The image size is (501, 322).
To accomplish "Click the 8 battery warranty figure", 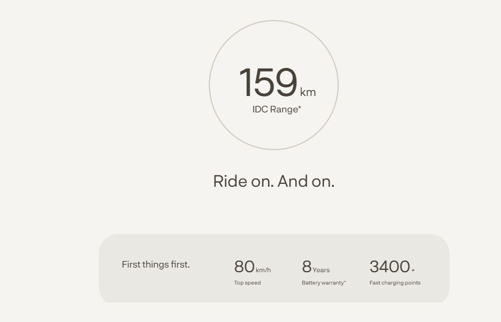I will [x=306, y=266].
